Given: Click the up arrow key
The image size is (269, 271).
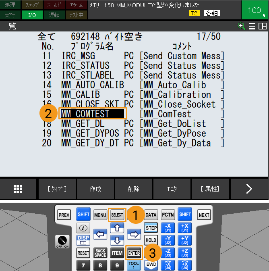Looking at the screenshot, I should [x=117, y=227].
